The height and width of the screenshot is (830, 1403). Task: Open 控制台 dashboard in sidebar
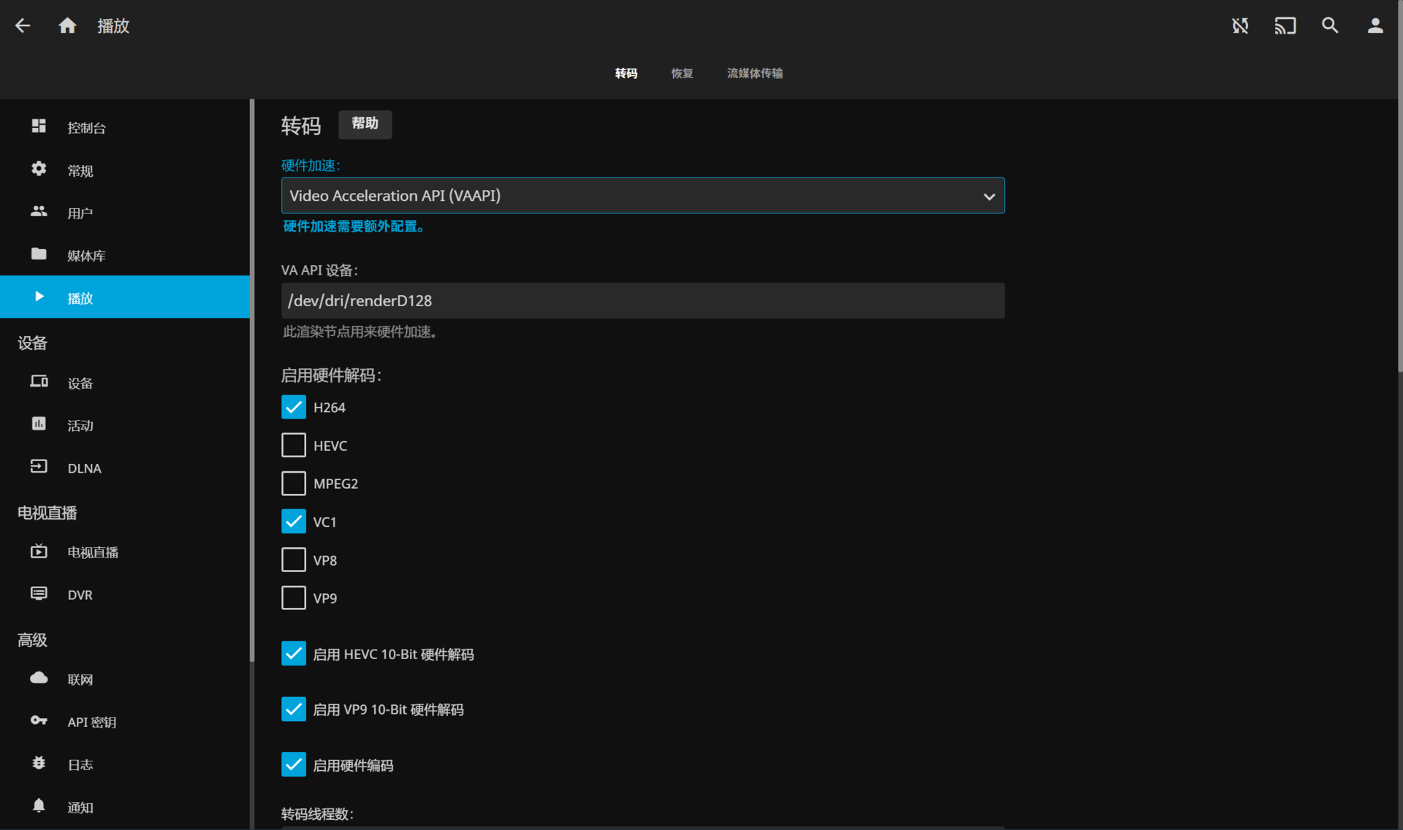86,128
